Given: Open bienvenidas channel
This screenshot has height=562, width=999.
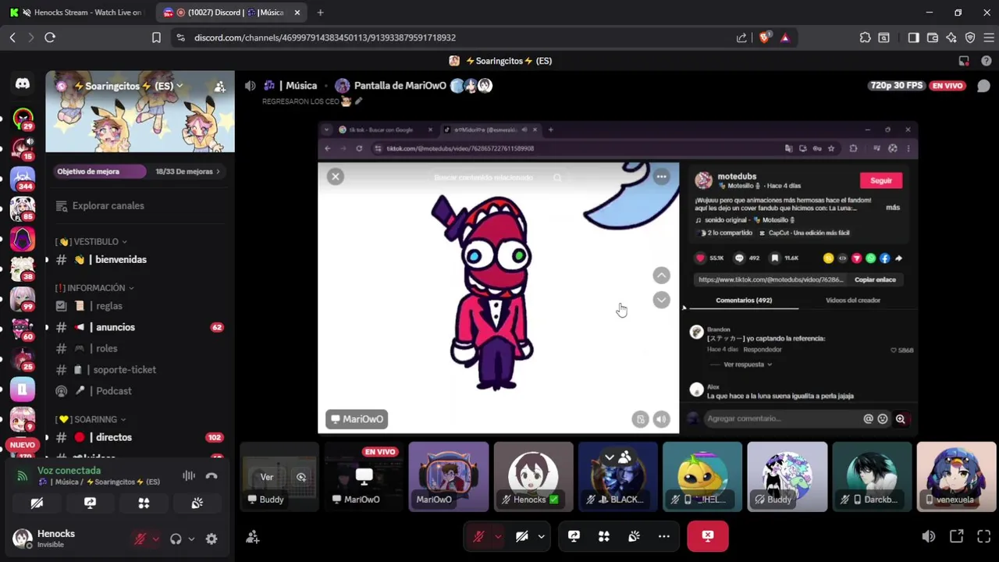Looking at the screenshot, I should 140,259.
